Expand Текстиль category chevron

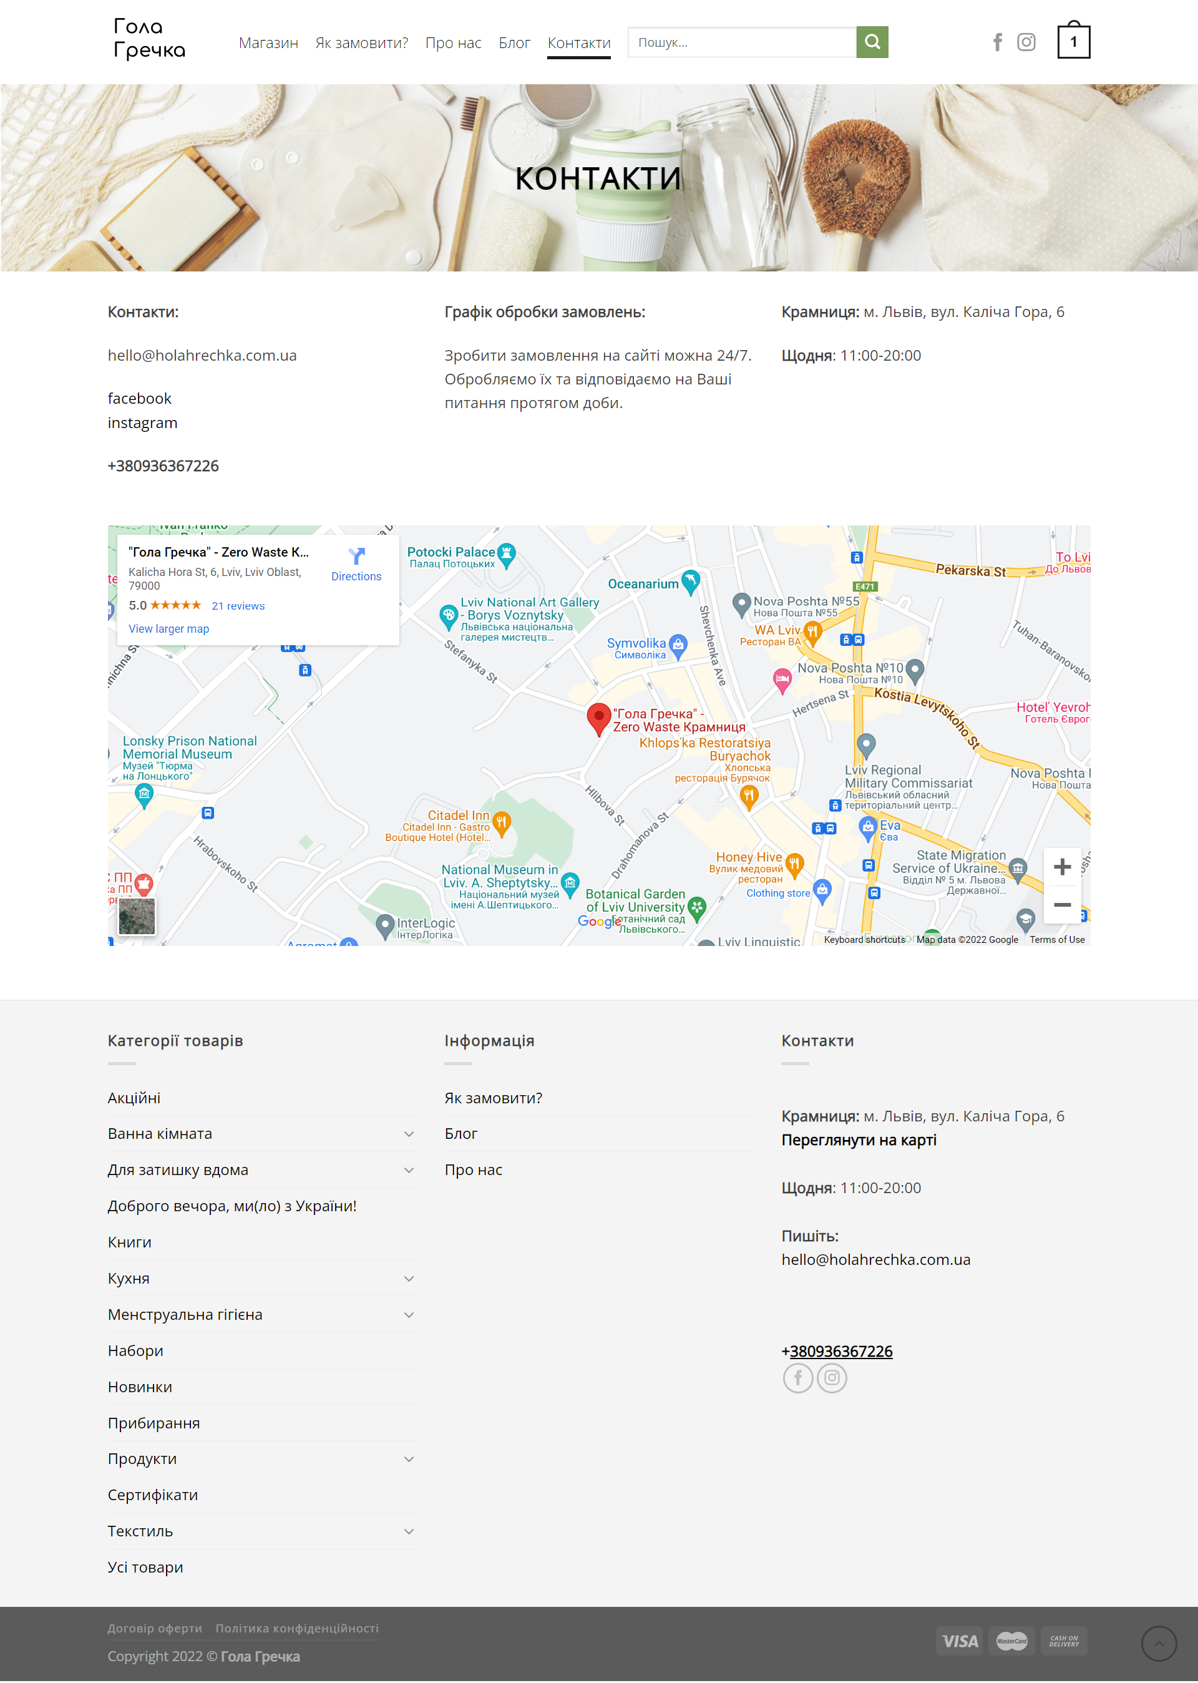[x=409, y=1531]
